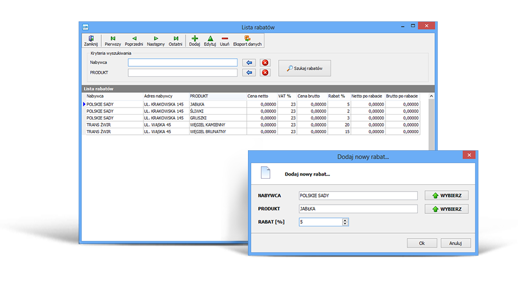The width and height of the screenshot is (518, 283).
Task: Click the Zamknij (close) toolbar icon
Action: (x=91, y=41)
